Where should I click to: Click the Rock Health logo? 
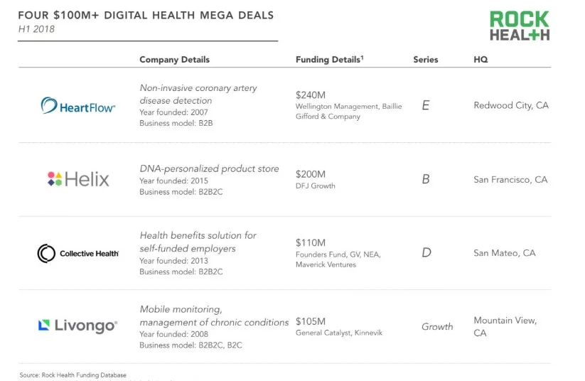click(x=519, y=26)
